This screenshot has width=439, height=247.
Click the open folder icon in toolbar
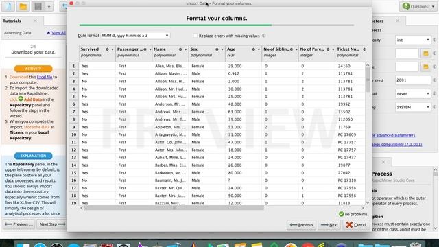pos(23,6)
